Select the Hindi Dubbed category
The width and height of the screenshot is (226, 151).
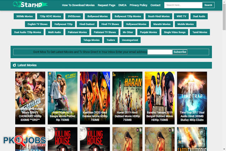click(x=87, y=24)
